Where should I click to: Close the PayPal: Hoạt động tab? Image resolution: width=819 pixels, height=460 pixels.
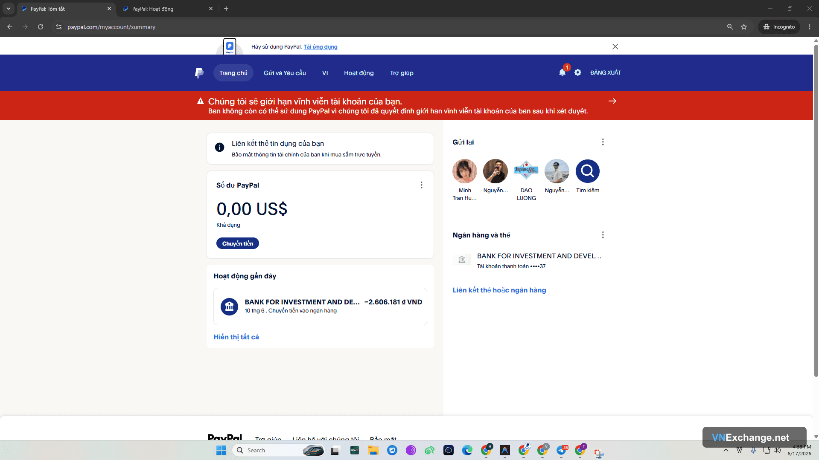(x=211, y=9)
